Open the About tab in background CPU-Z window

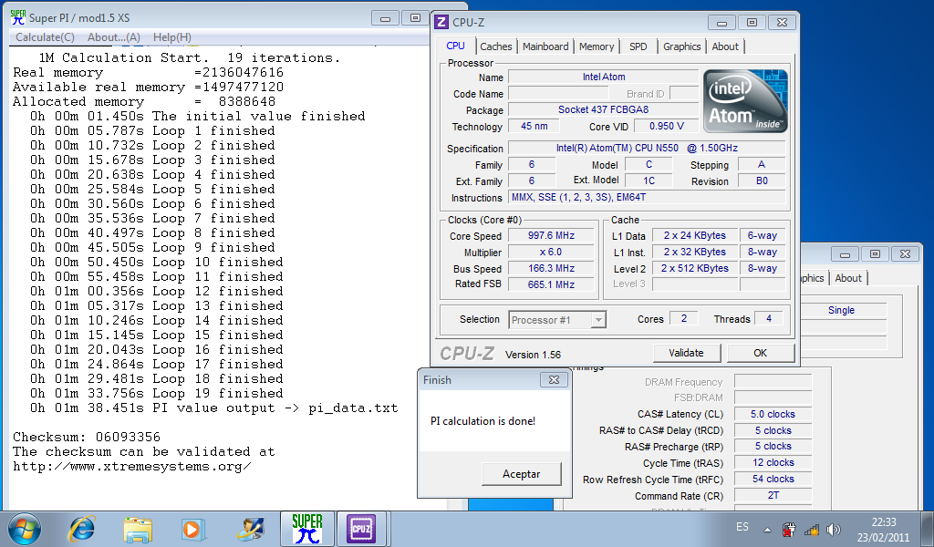[848, 278]
